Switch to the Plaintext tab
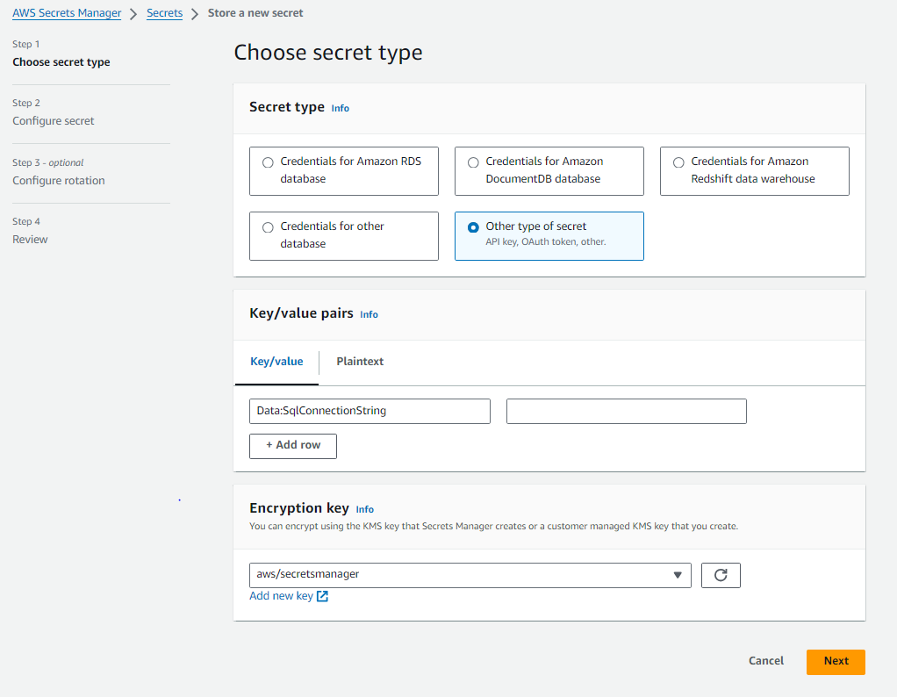This screenshot has width=897, height=697. [x=360, y=362]
